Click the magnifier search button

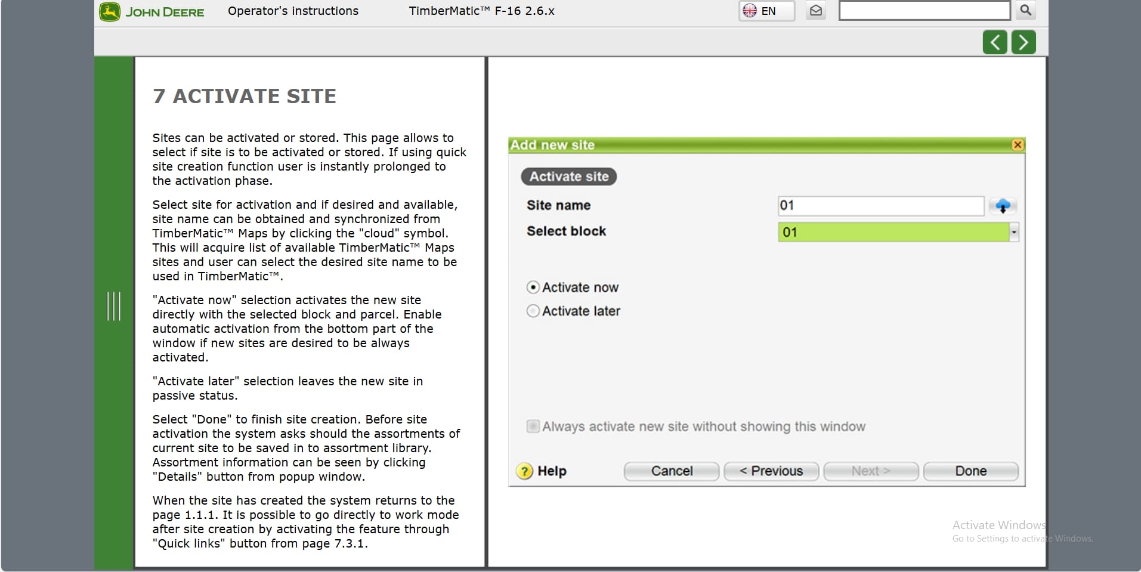click(x=1025, y=10)
